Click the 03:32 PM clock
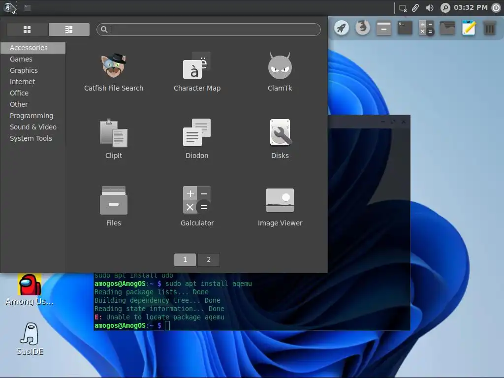This screenshot has height=378, width=504. 471,7
